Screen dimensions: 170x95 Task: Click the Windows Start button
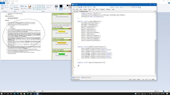pos(2,94)
